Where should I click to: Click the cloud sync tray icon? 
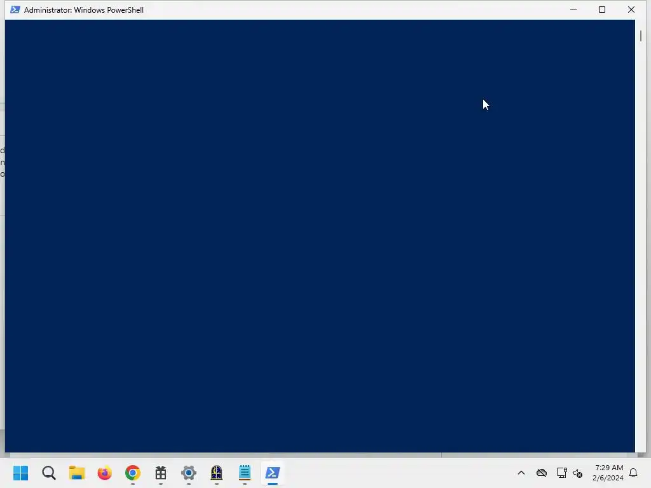pos(542,473)
